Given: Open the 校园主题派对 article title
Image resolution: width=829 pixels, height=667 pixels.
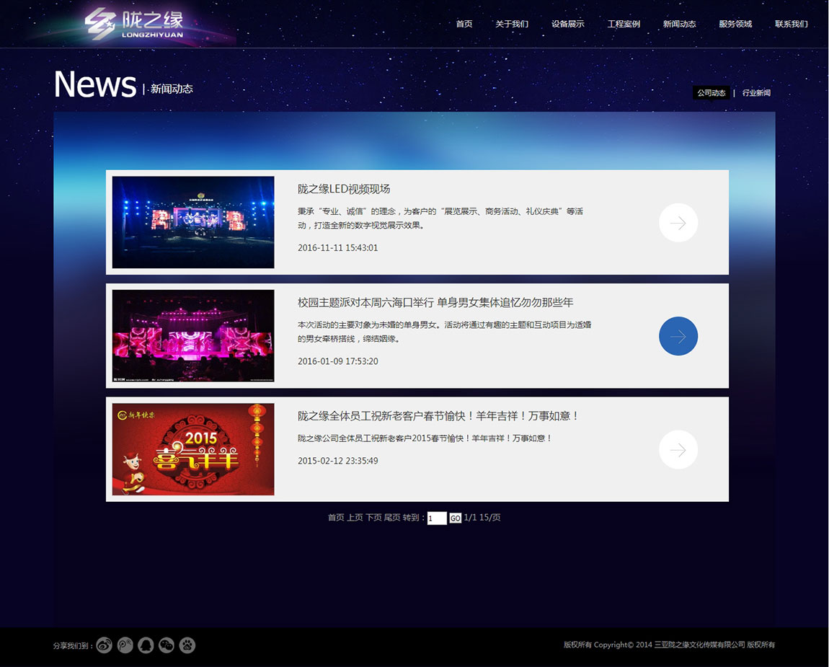Looking at the screenshot, I should coord(435,303).
